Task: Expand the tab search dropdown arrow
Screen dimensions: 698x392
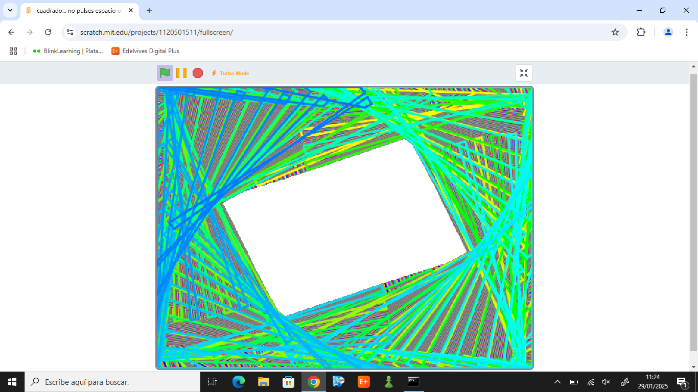Action: tap(10, 10)
